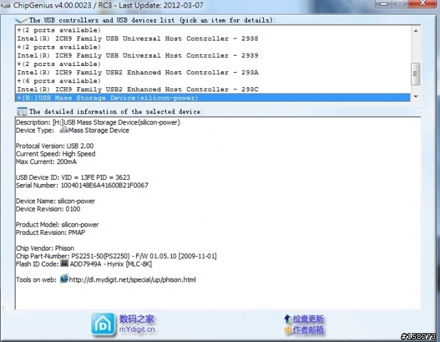Viewport: 440px width, 342px height.
Task: Click the 'Current Speed: High Speed' line
Action: click(x=56, y=154)
